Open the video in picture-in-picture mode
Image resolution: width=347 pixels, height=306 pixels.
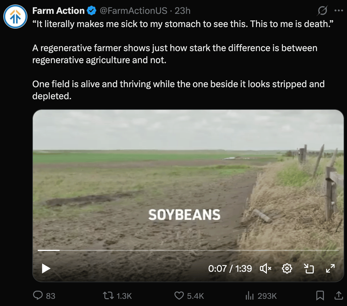[309, 268]
